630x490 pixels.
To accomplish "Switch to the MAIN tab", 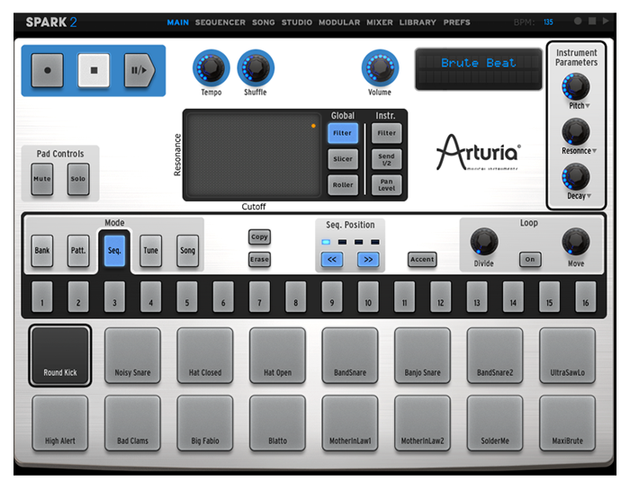I will tap(178, 22).
